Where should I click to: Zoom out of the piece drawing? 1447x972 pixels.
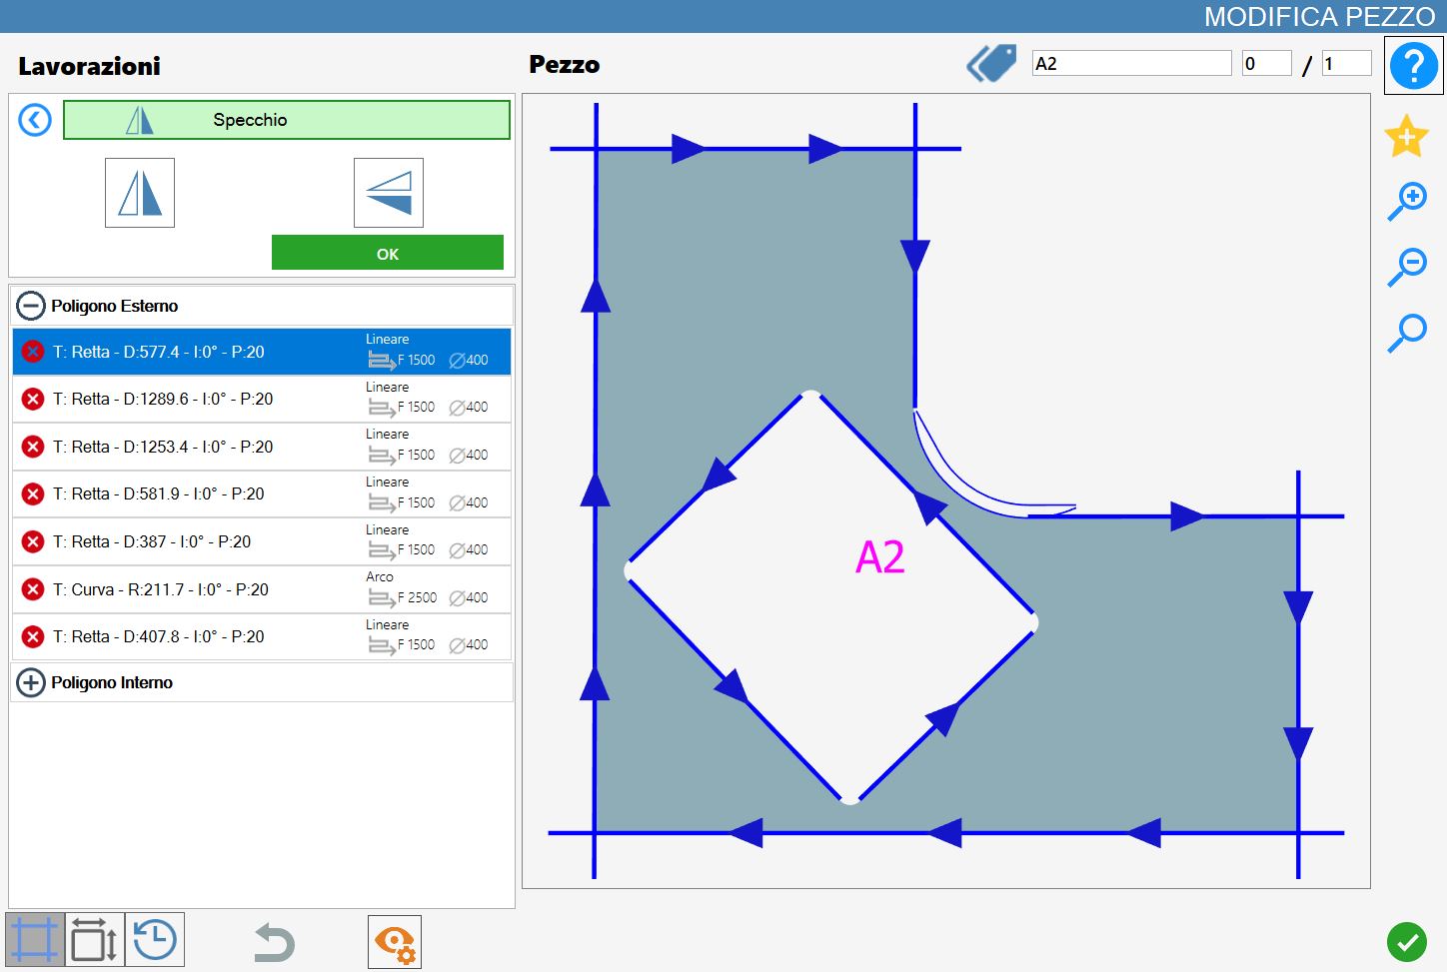[x=1407, y=267]
